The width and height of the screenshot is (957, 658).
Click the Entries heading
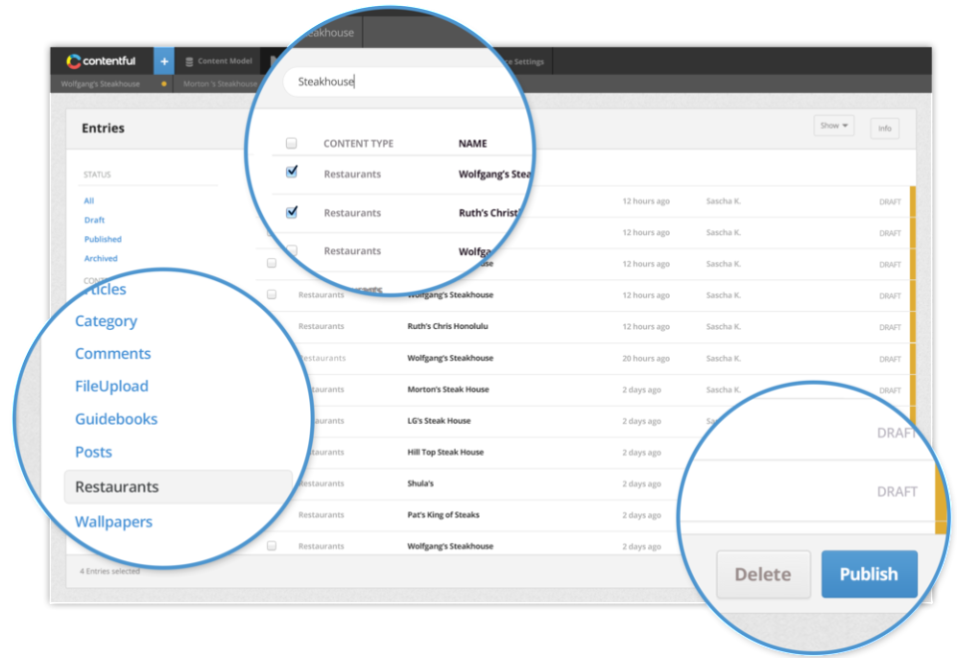coord(103,129)
